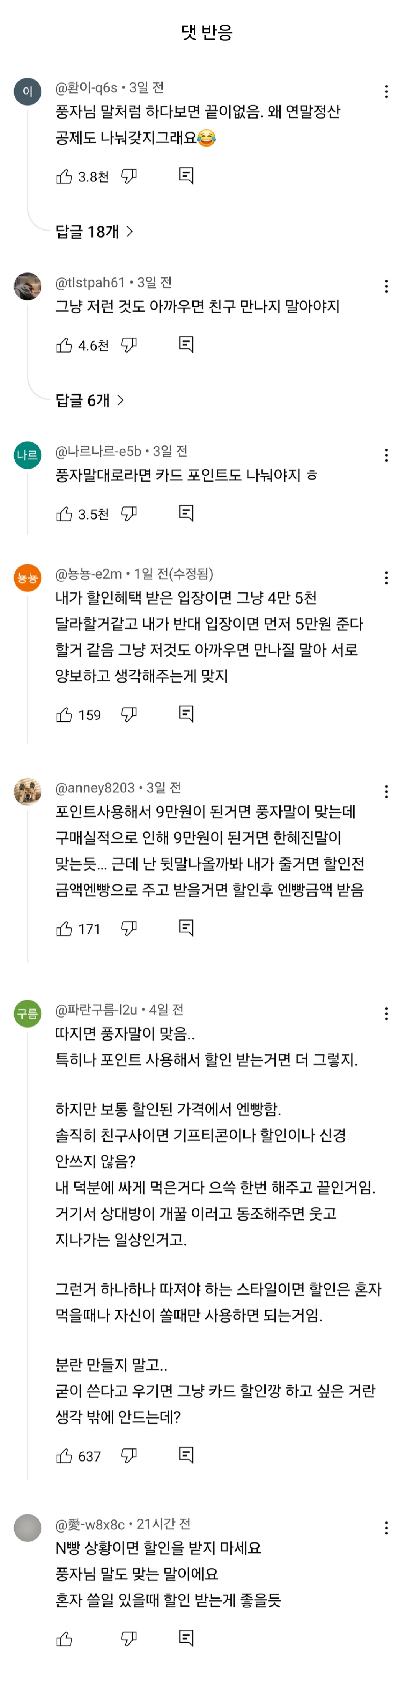Open more options for @anney8203 comment
Viewport: 414px width, 1681px height.
[x=387, y=792]
